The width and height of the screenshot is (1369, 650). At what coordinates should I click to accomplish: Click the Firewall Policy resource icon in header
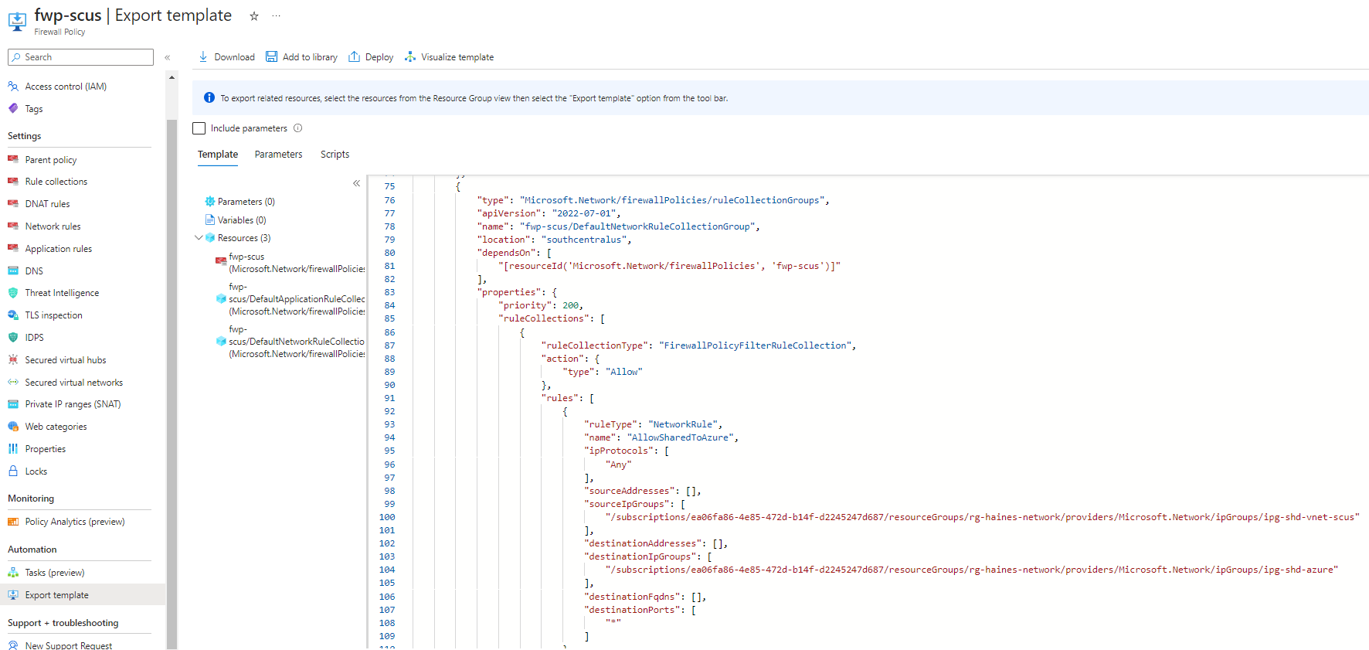click(17, 21)
